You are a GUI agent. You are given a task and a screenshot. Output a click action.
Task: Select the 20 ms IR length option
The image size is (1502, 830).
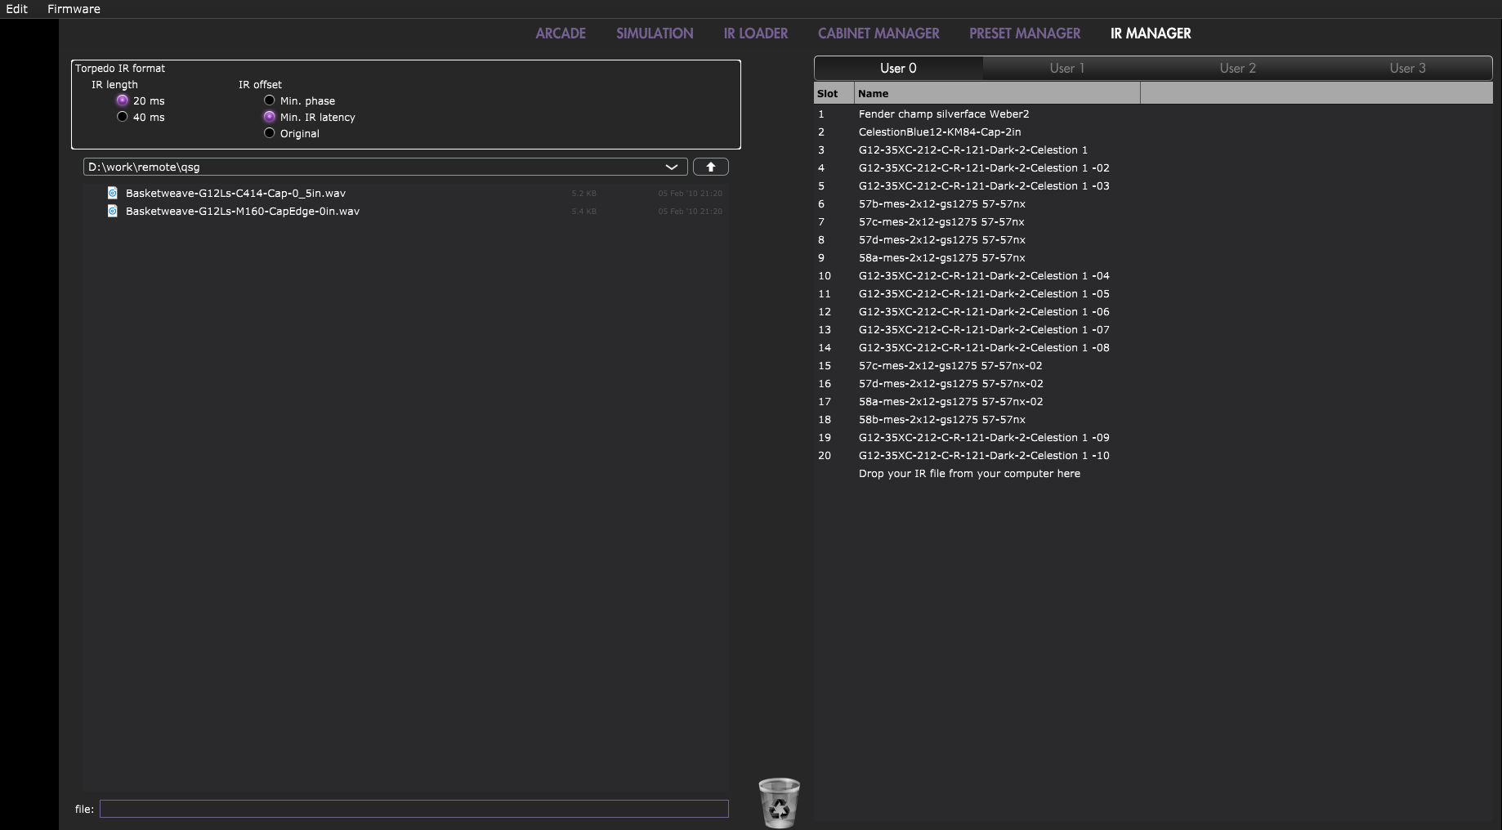123,100
